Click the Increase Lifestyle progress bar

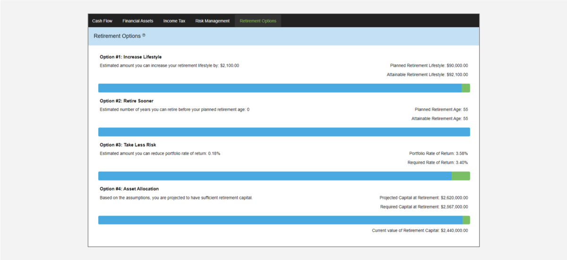click(280, 88)
